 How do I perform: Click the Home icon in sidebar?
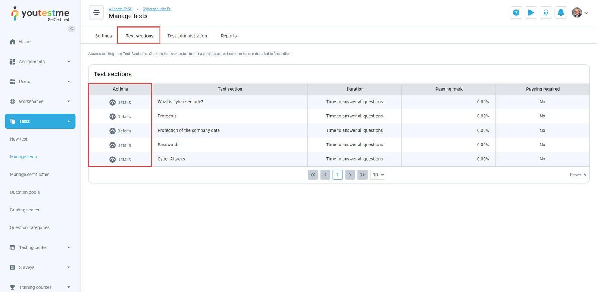click(x=13, y=42)
